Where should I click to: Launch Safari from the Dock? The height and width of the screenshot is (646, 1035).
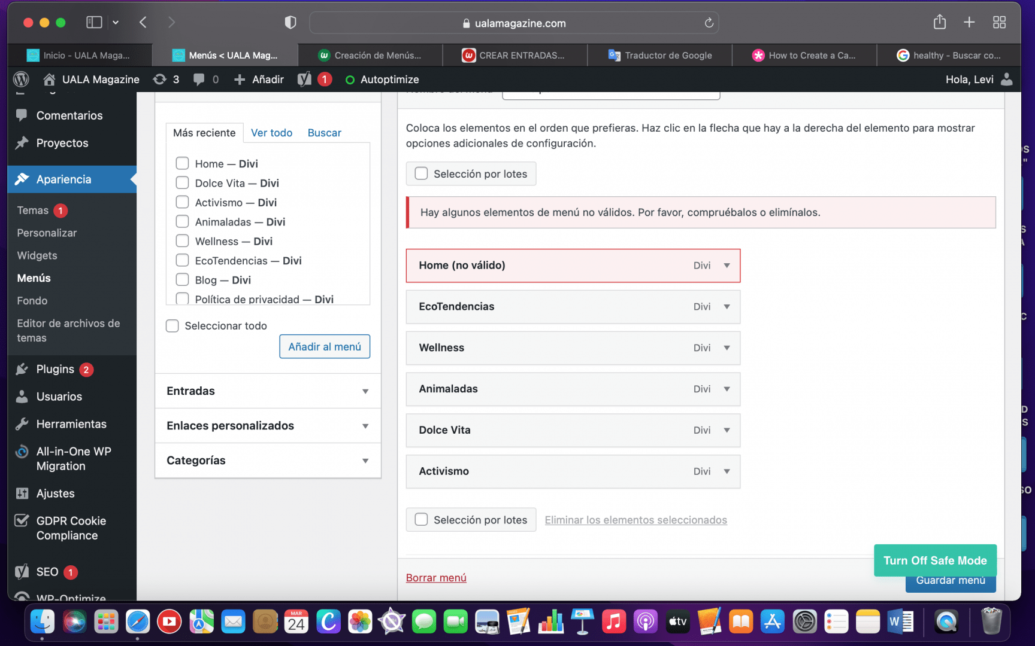138,622
